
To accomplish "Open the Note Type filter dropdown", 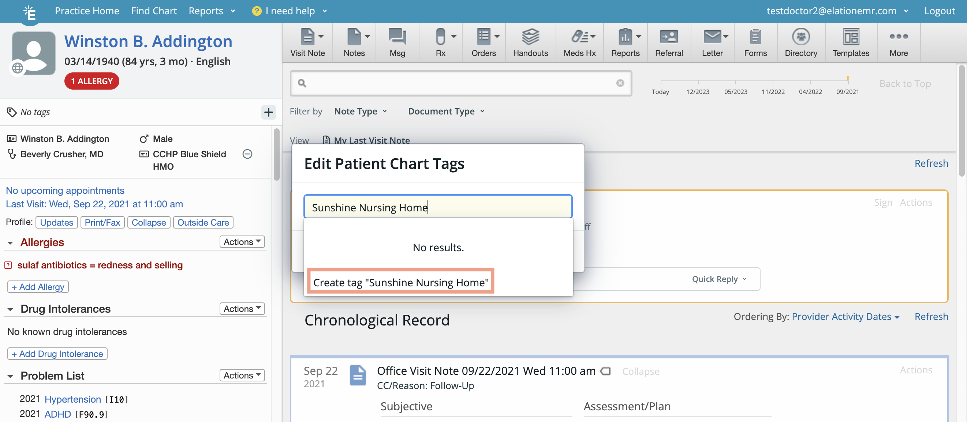I will (x=361, y=111).
